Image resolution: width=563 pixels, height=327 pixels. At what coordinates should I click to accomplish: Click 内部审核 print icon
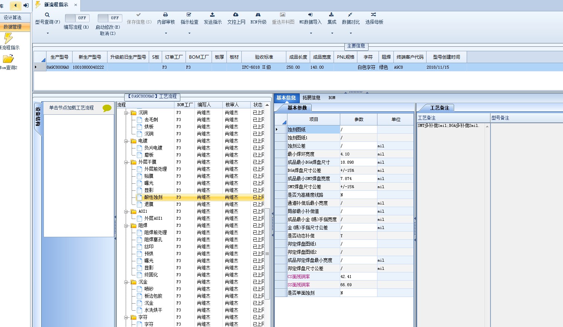[x=165, y=15]
